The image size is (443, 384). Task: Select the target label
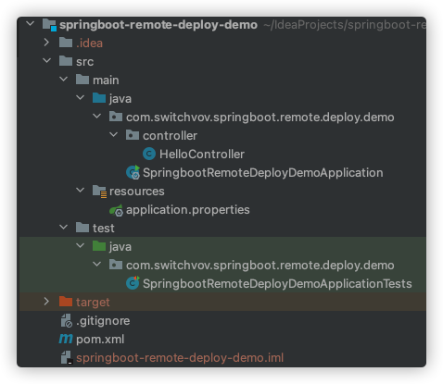93,303
